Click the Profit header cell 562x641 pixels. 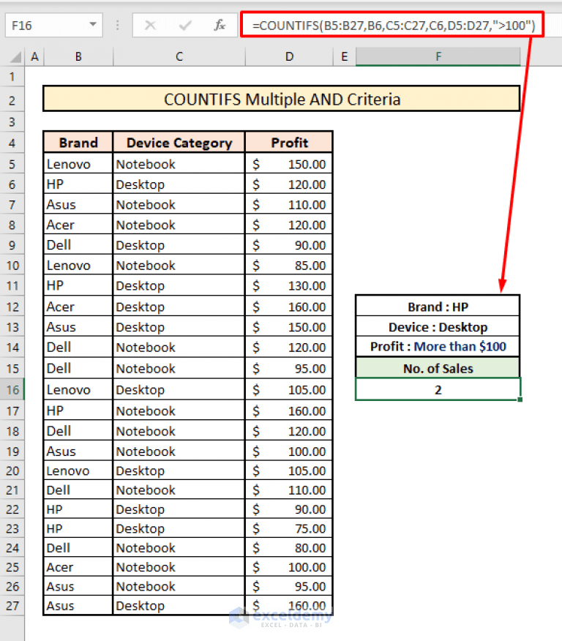289,143
